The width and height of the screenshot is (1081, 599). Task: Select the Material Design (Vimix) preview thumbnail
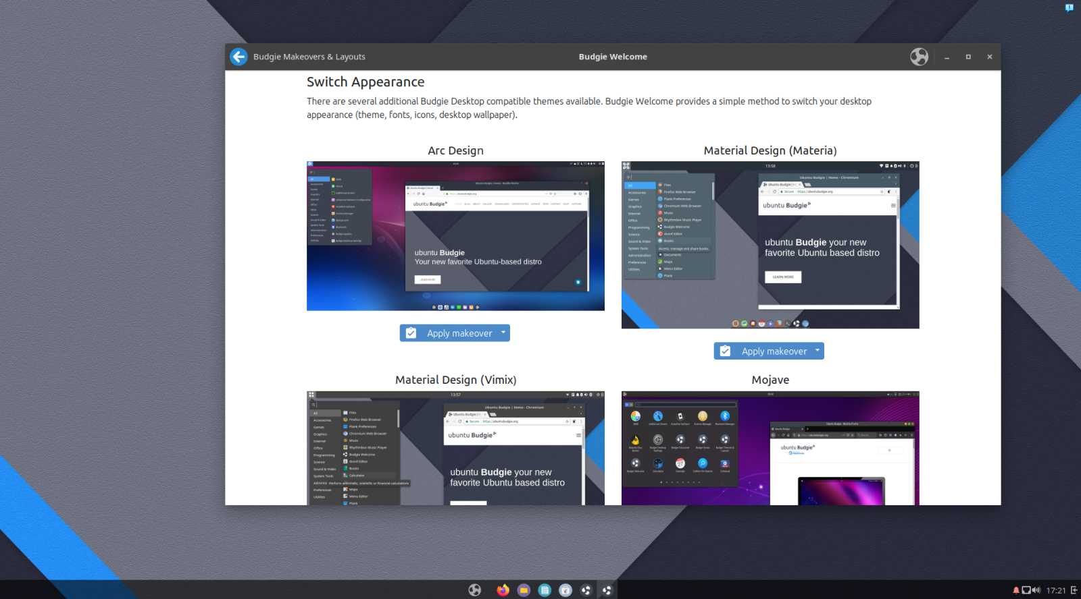pos(455,448)
